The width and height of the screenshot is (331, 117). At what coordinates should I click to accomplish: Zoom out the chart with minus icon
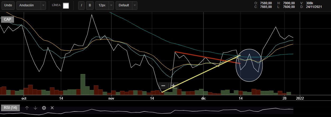[x=163, y=86]
